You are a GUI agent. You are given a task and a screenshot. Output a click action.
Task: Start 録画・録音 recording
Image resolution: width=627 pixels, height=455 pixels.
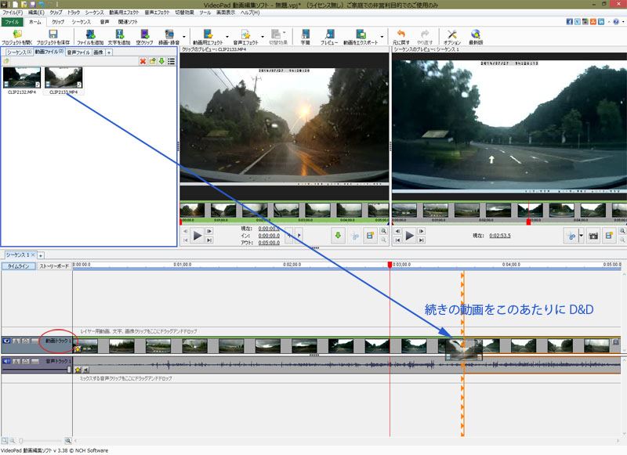(x=169, y=37)
